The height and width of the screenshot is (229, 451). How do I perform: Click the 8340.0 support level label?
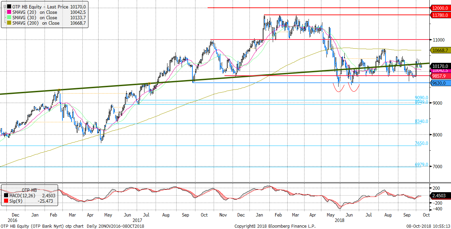point(422,121)
